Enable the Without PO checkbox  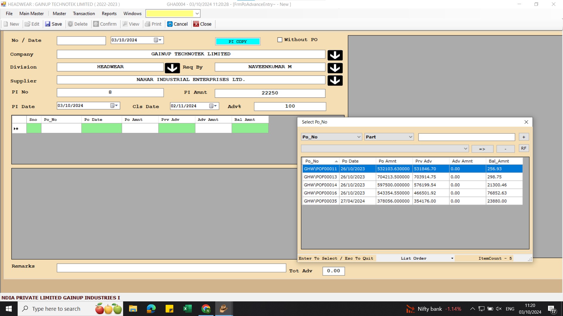pyautogui.click(x=280, y=40)
